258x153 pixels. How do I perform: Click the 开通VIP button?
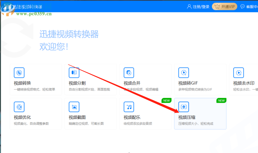click(225, 7)
